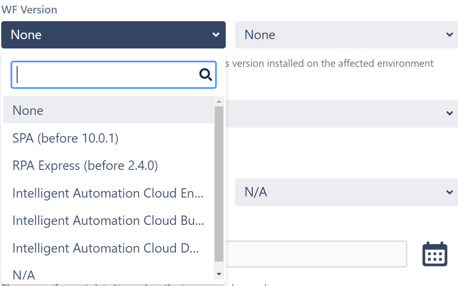Select the None option in the list
The height and width of the screenshot is (286, 458).
pos(109,110)
